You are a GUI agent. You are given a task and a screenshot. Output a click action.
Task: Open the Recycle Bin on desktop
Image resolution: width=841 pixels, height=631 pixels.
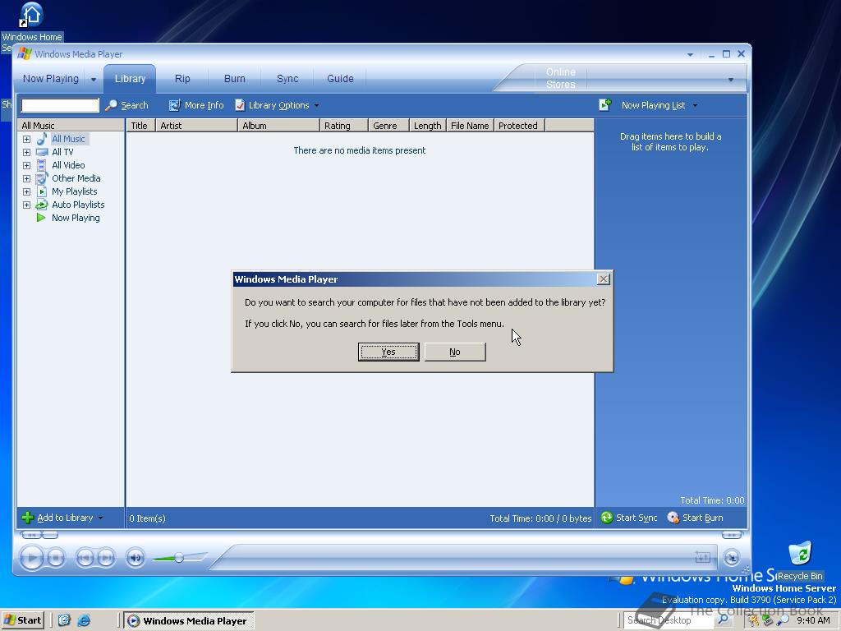(x=800, y=560)
